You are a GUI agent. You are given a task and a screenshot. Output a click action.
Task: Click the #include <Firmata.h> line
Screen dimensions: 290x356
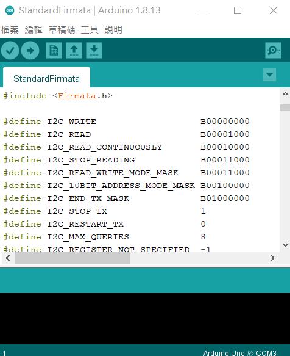pos(58,96)
